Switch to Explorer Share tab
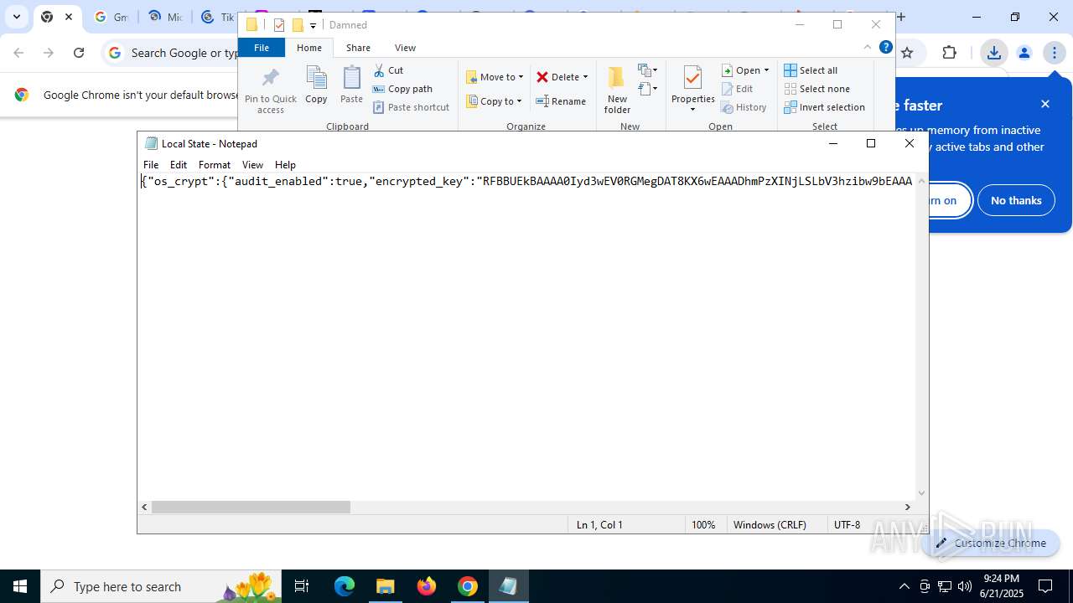 click(358, 48)
